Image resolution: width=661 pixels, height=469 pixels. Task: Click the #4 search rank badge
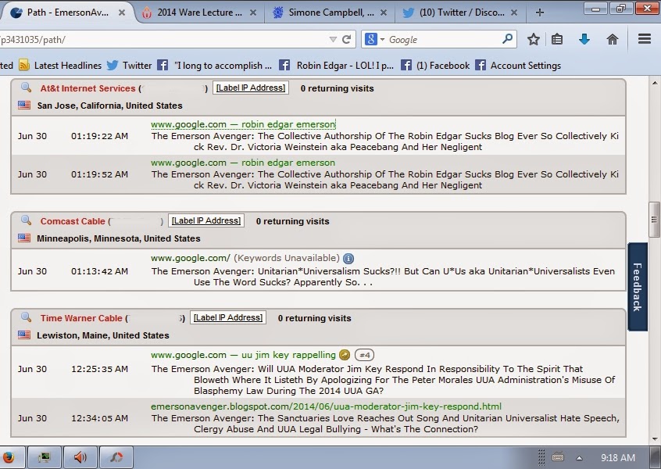tap(365, 355)
